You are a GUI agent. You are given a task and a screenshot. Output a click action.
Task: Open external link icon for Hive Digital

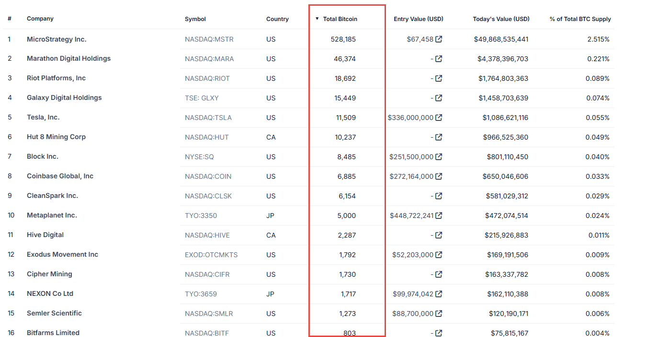(439, 235)
